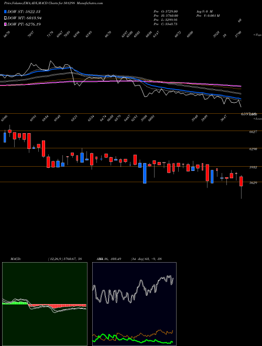This screenshot has width=262, height=346.
Task: Click the chart title mentioning MunafaSutra.com
Action: coord(53,3)
